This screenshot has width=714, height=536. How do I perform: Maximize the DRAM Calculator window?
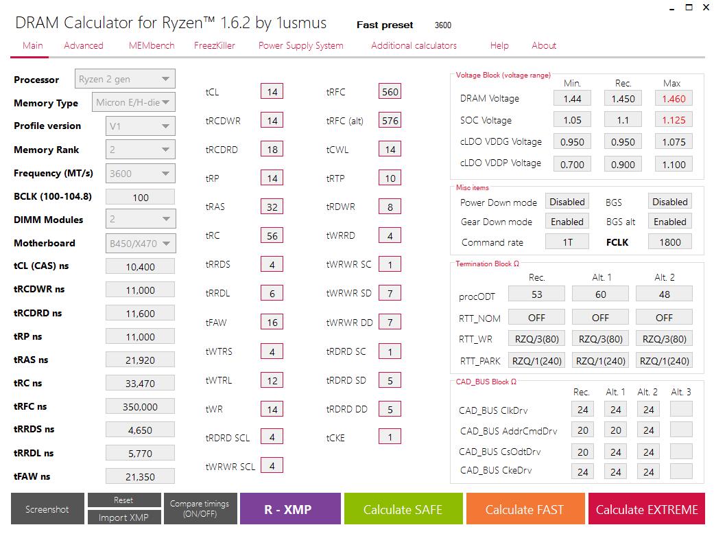point(689,8)
